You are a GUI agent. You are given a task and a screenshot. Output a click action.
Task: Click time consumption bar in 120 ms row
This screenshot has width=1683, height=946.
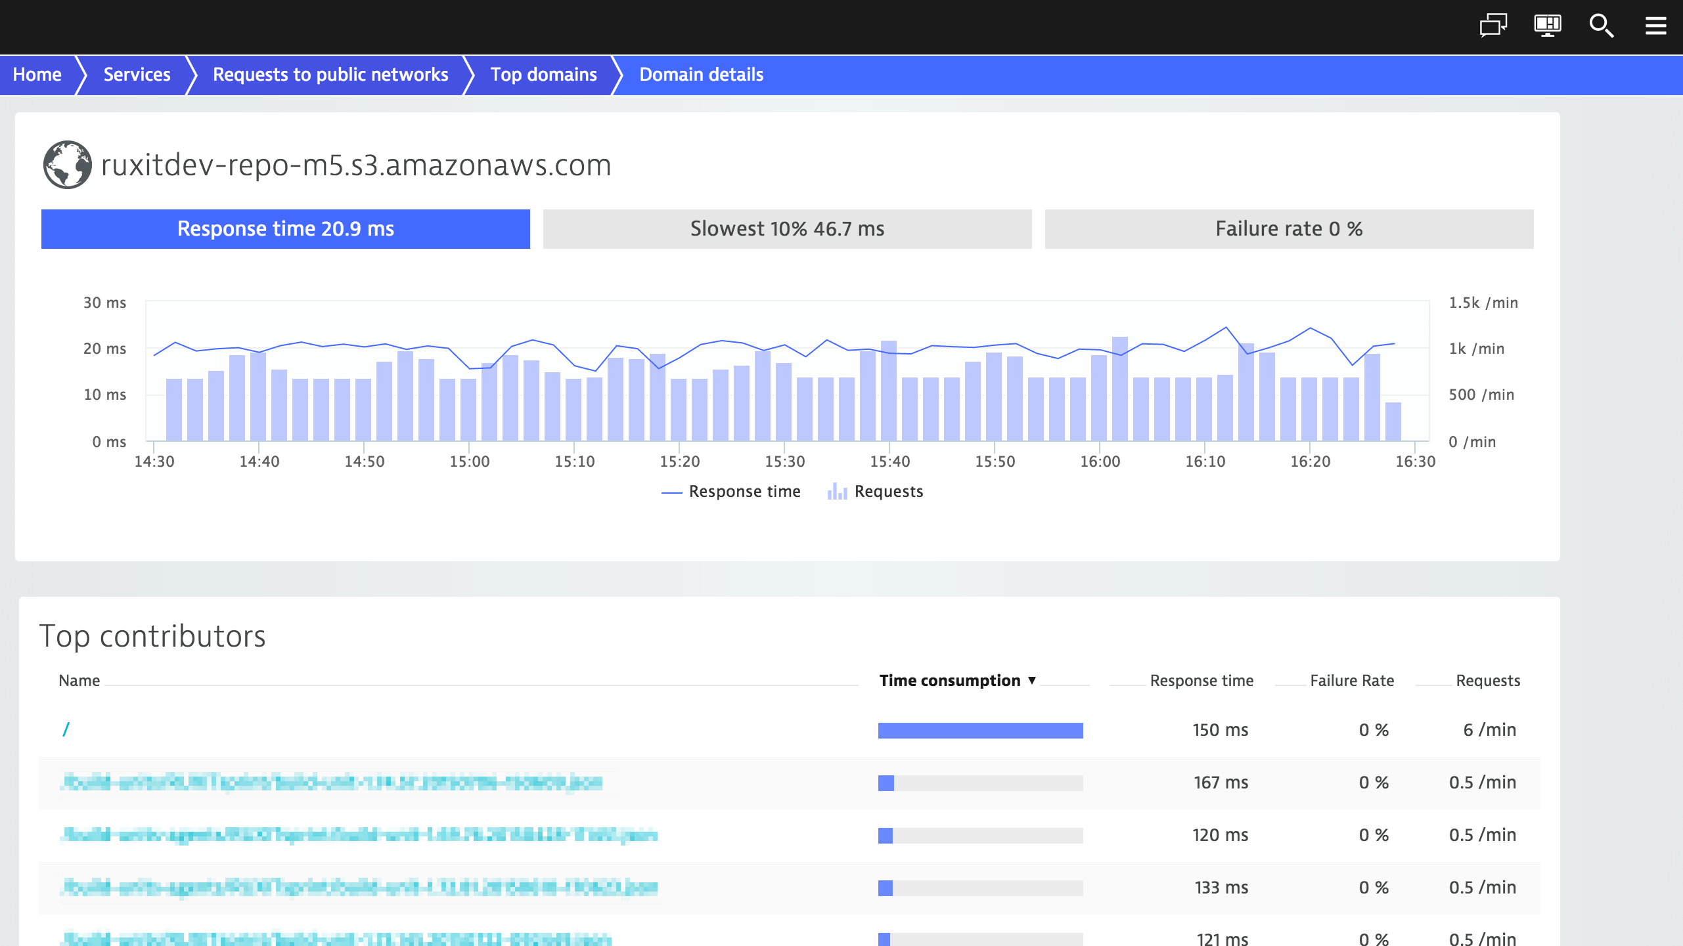click(980, 836)
